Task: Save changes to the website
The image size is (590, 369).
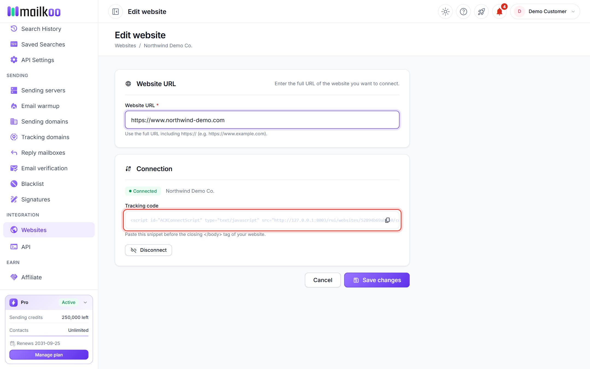Action: click(x=377, y=280)
